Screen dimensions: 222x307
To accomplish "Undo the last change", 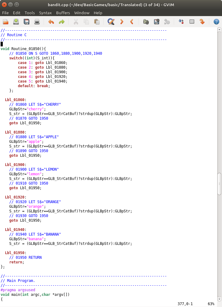I will [x=51, y=22].
